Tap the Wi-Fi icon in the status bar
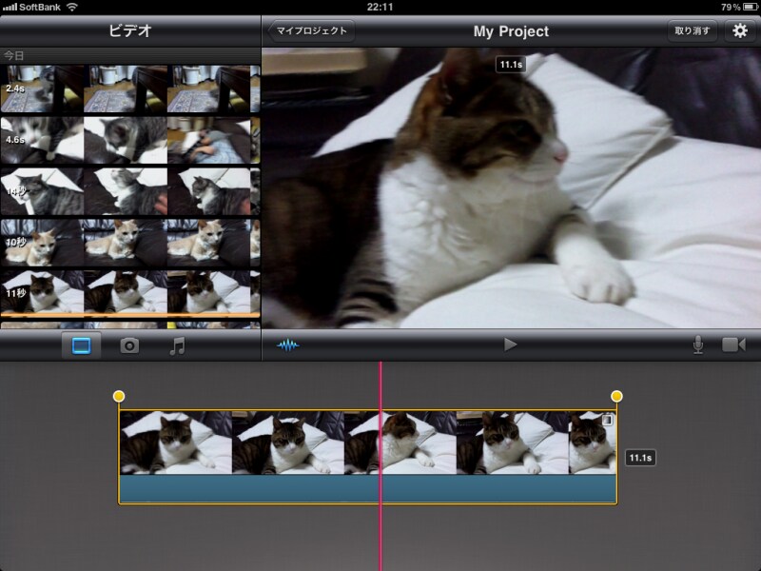 (x=72, y=7)
